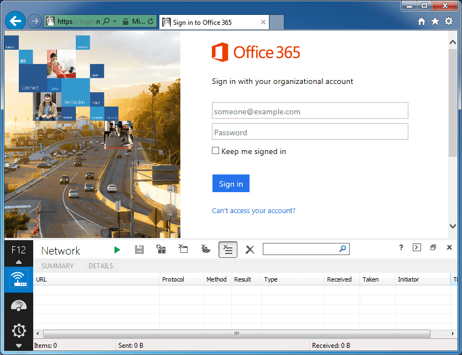The height and width of the screenshot is (355, 462).
Task: Open the Internet Explorer home page
Action: (x=421, y=20)
